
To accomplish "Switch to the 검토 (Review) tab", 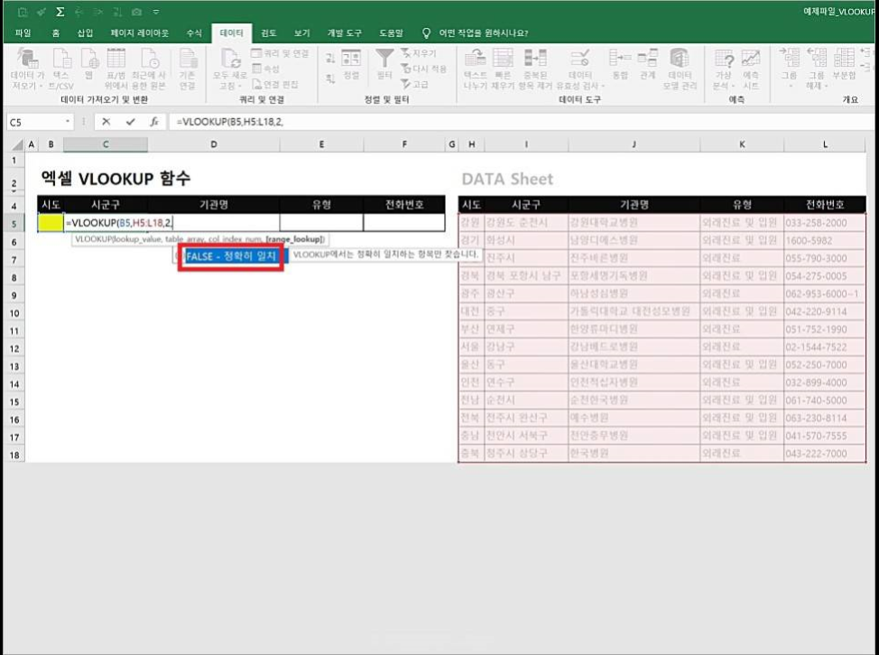I will click(x=269, y=33).
